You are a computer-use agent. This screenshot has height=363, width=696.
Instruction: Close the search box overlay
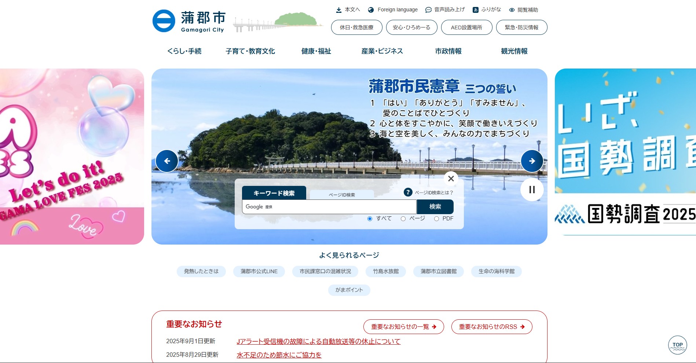tap(451, 179)
